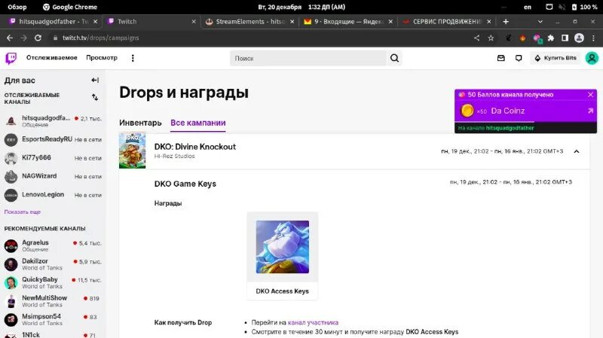Open the EsportsReadyRU channel

[x=53, y=139]
